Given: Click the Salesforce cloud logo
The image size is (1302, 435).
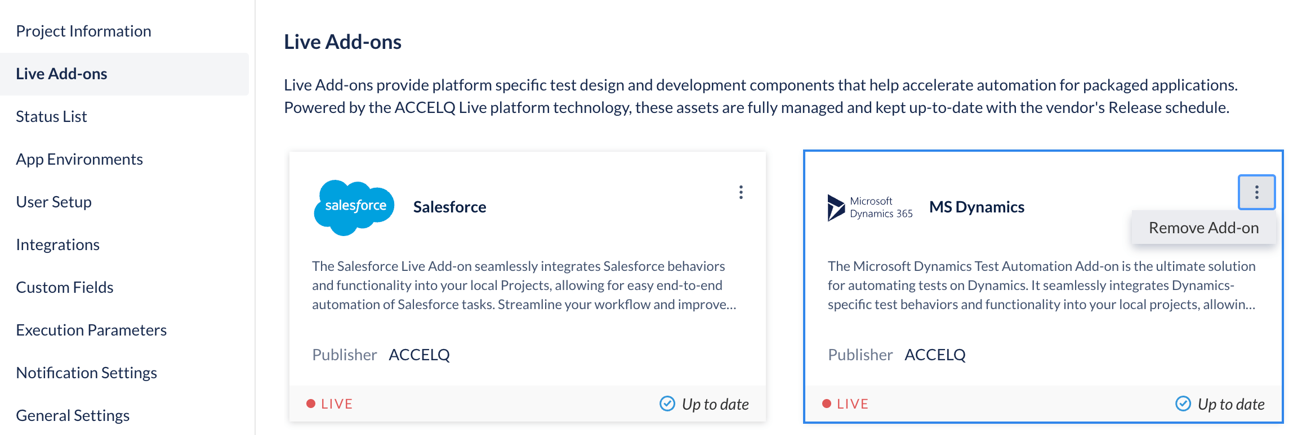Looking at the screenshot, I should click(354, 207).
